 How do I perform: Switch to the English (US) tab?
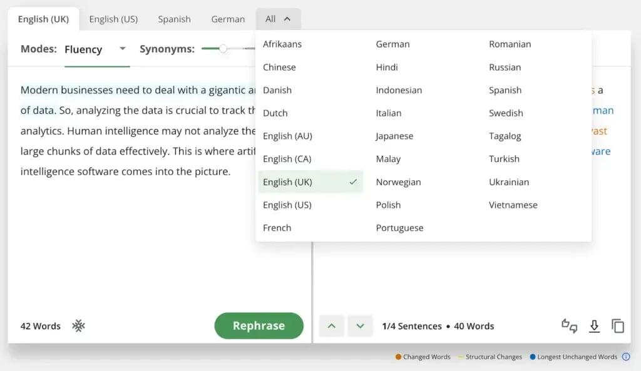pos(113,19)
